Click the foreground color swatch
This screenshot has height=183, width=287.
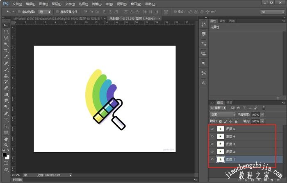point(5,155)
